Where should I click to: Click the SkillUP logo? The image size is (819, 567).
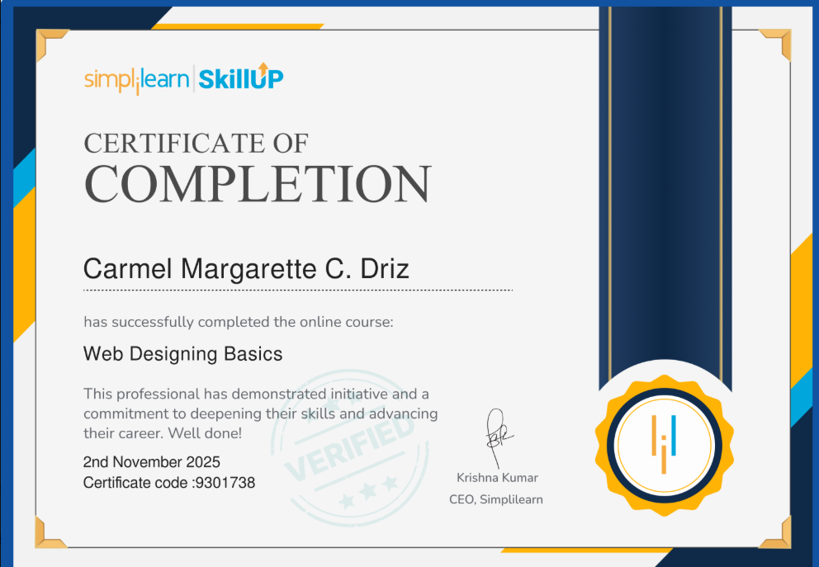[x=241, y=78]
